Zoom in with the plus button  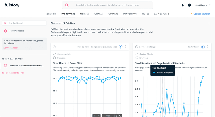[113, 116]
